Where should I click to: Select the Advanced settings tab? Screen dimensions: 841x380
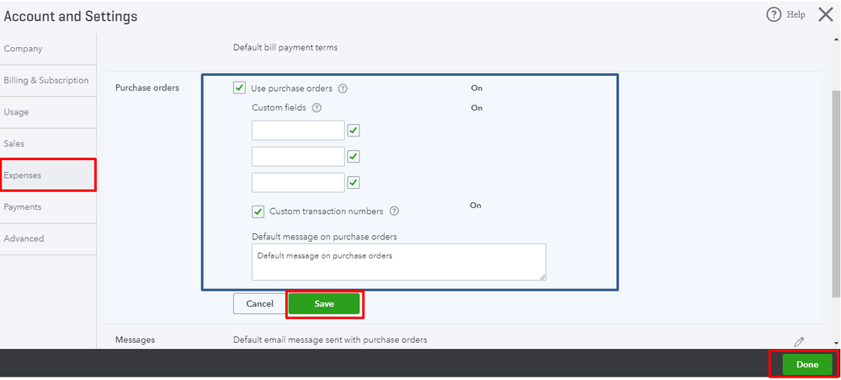point(24,238)
